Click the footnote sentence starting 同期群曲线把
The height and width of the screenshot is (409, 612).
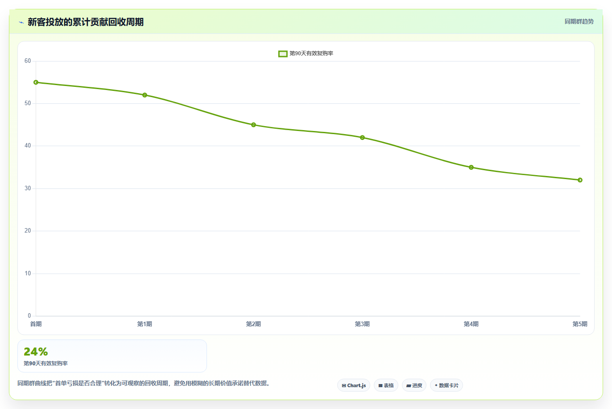(144, 383)
